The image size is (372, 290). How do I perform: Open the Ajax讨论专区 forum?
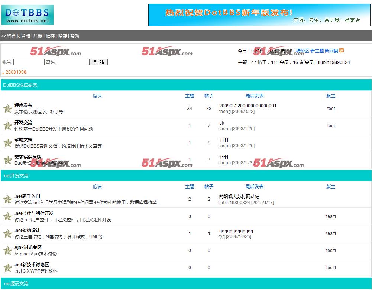click(x=28, y=247)
